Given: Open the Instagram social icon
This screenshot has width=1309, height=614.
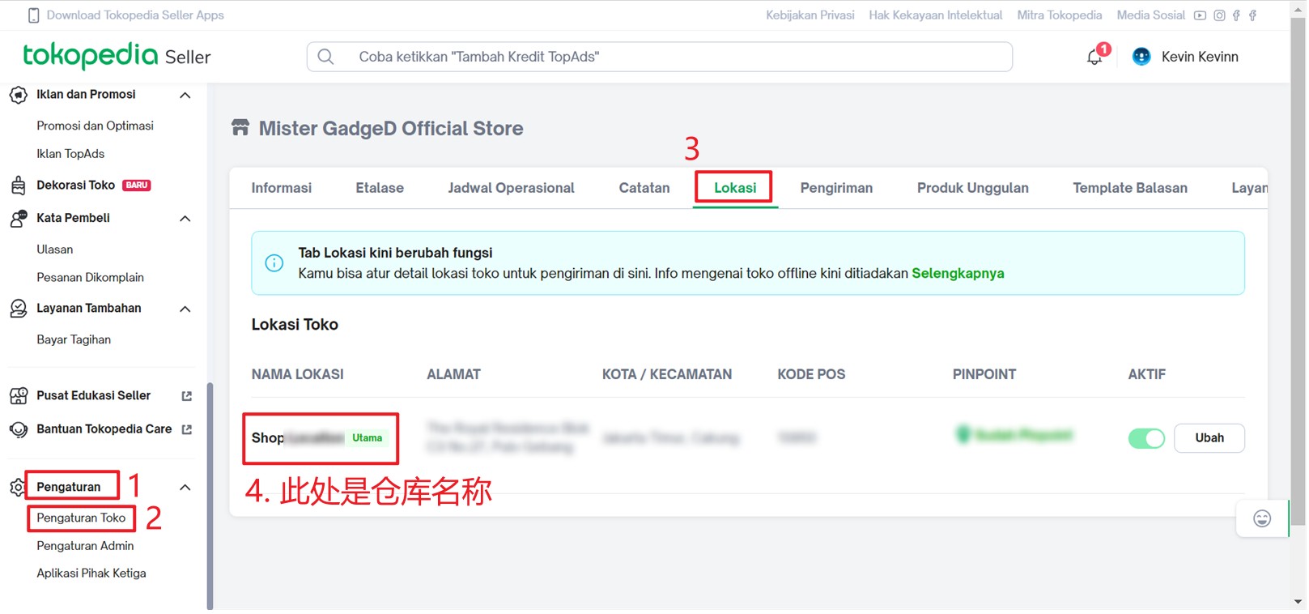Looking at the screenshot, I should coord(1219,15).
